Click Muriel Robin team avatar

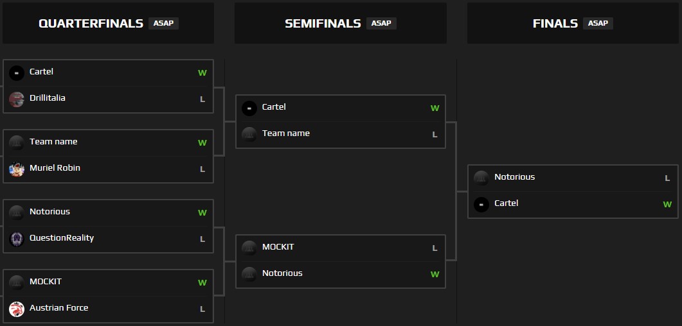coord(17,169)
